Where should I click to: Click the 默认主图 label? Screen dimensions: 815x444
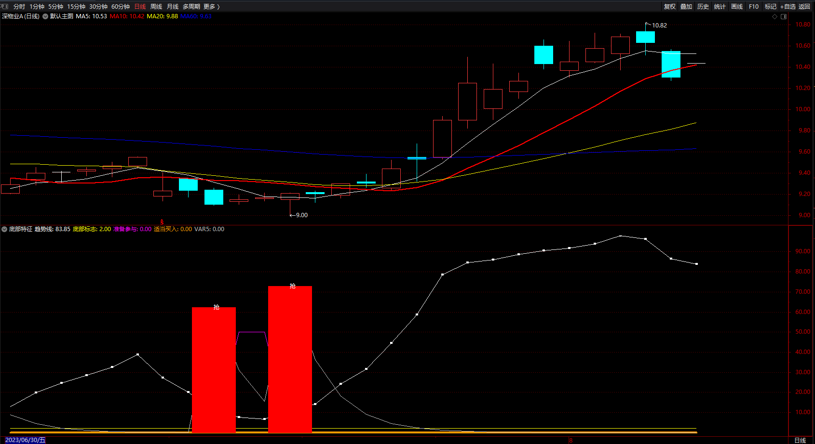pyautogui.click(x=62, y=16)
